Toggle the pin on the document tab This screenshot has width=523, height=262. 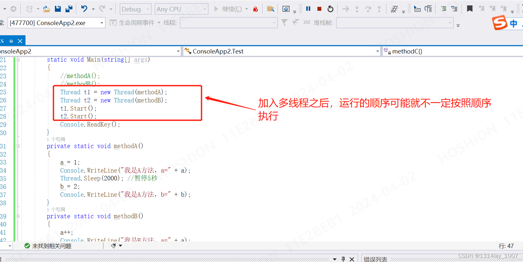11,41
